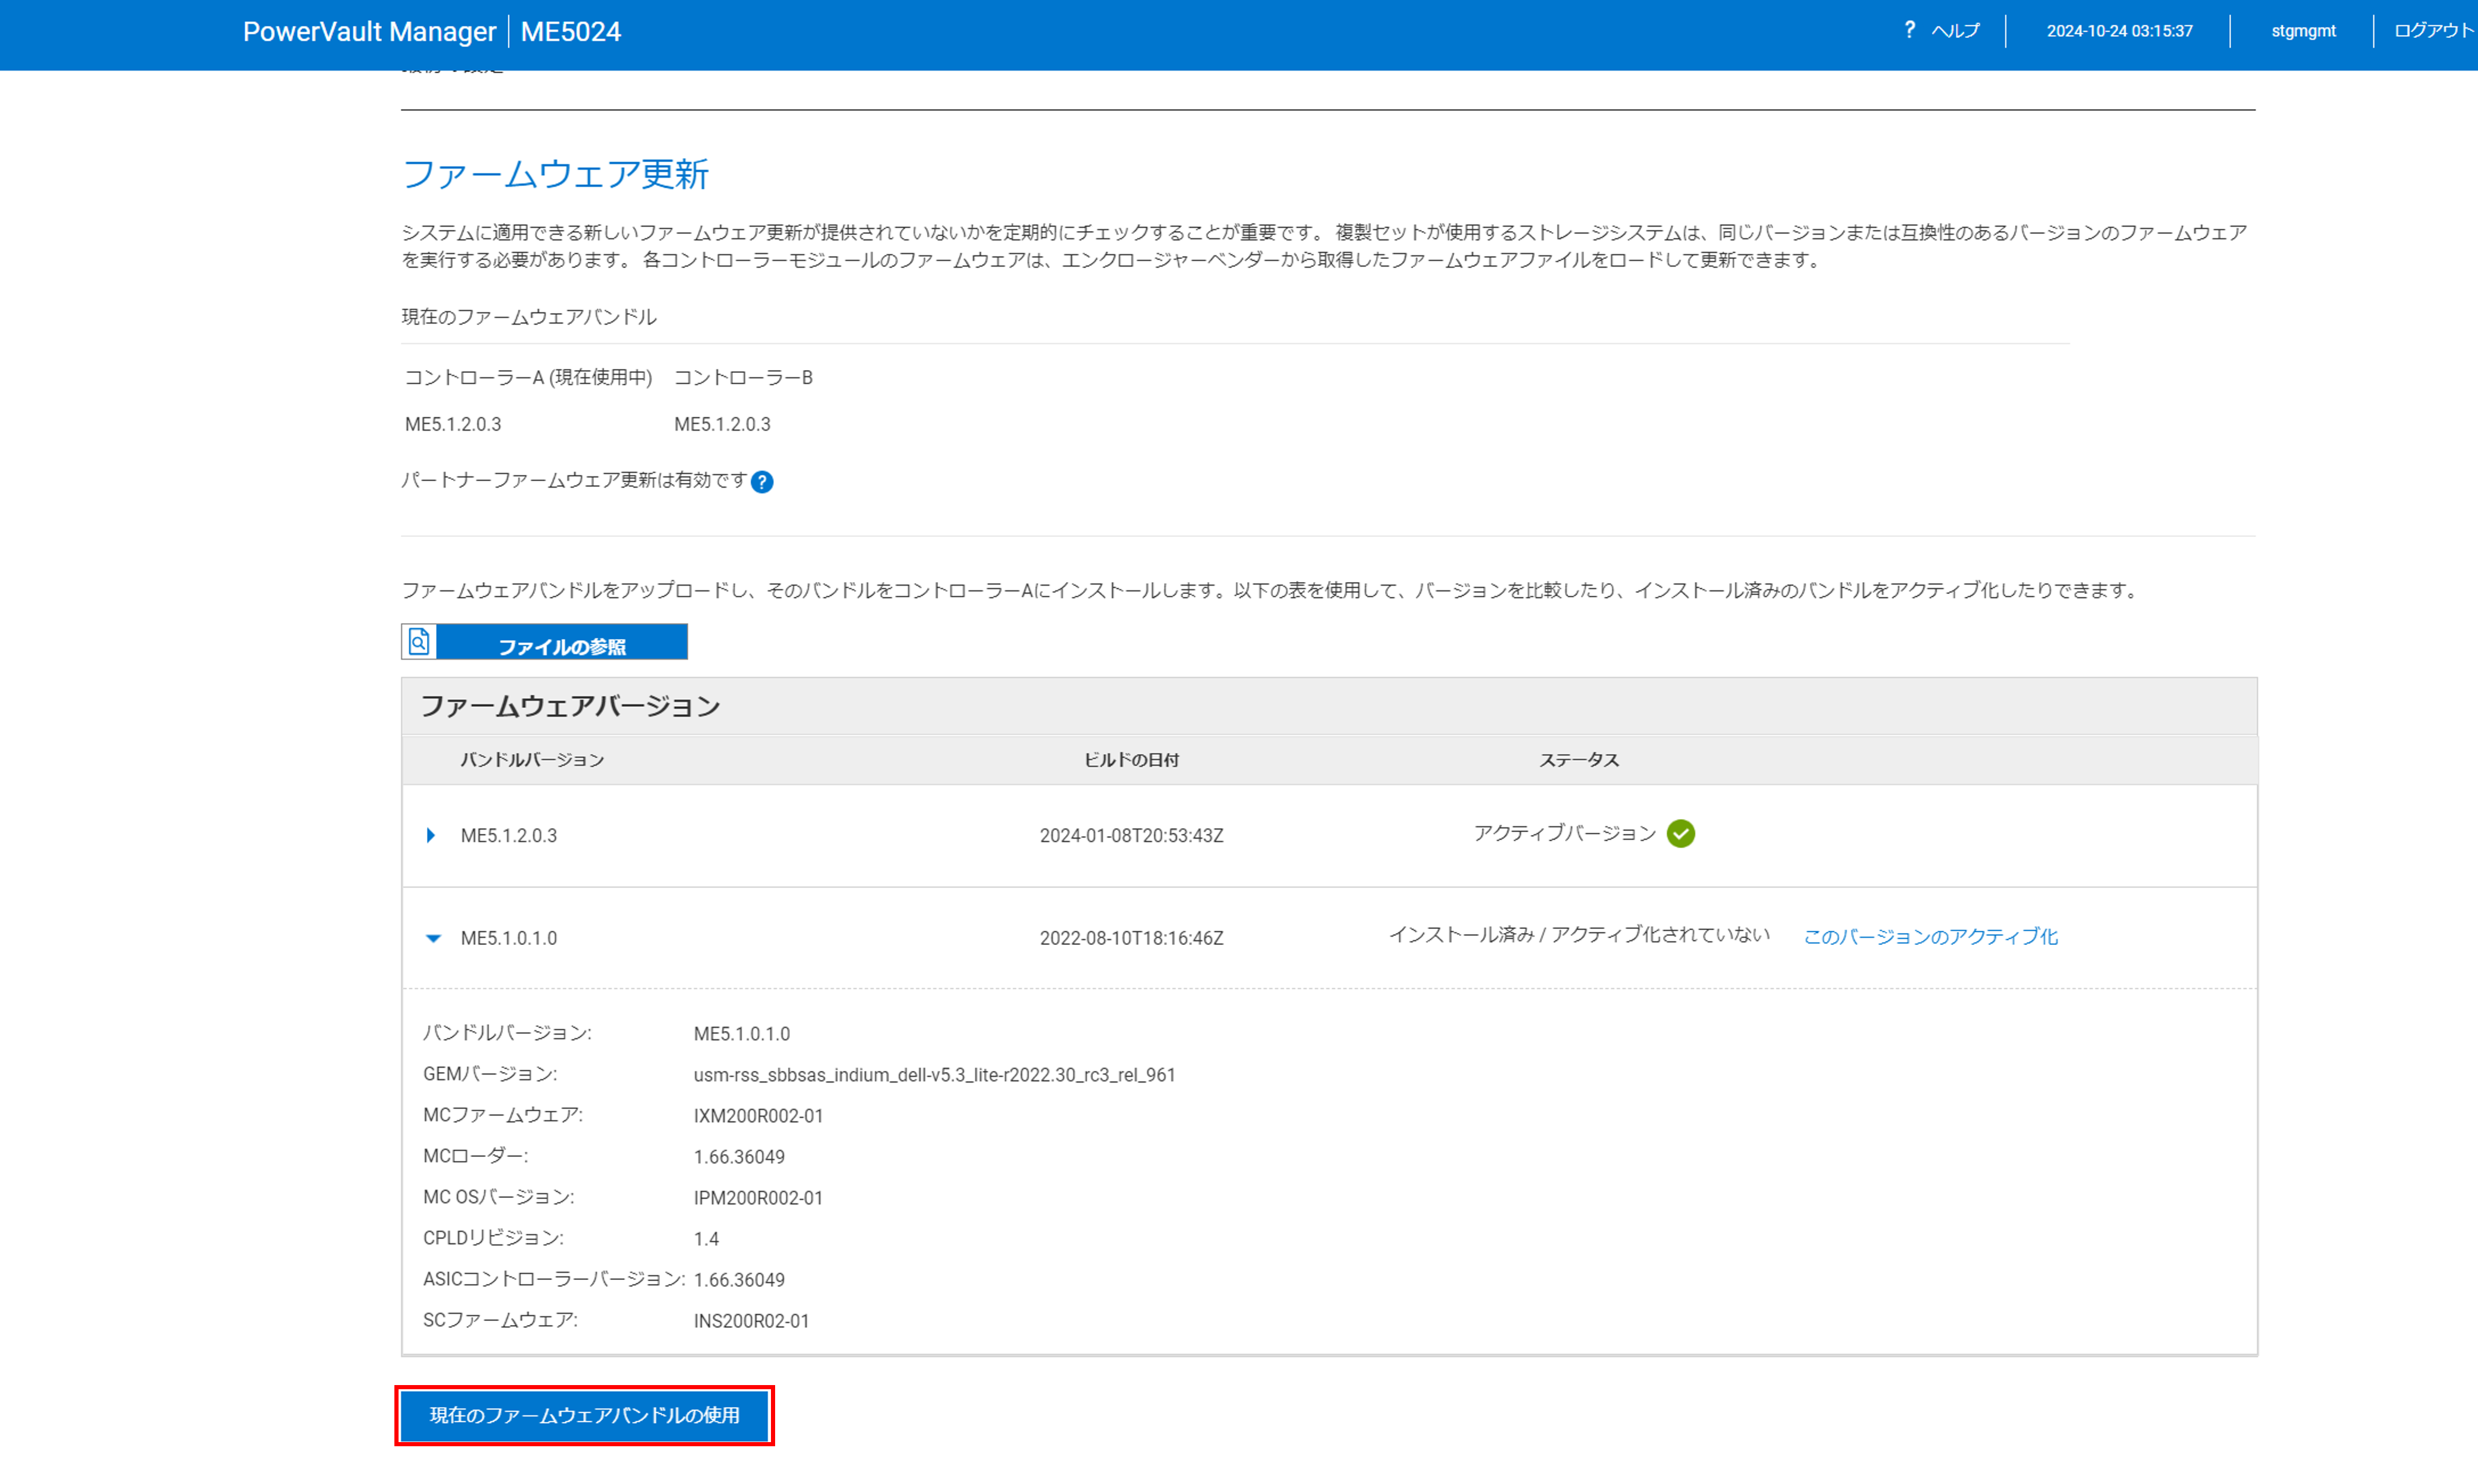Click ログアウト to log out
2478x1470 pixels.
point(2433,31)
